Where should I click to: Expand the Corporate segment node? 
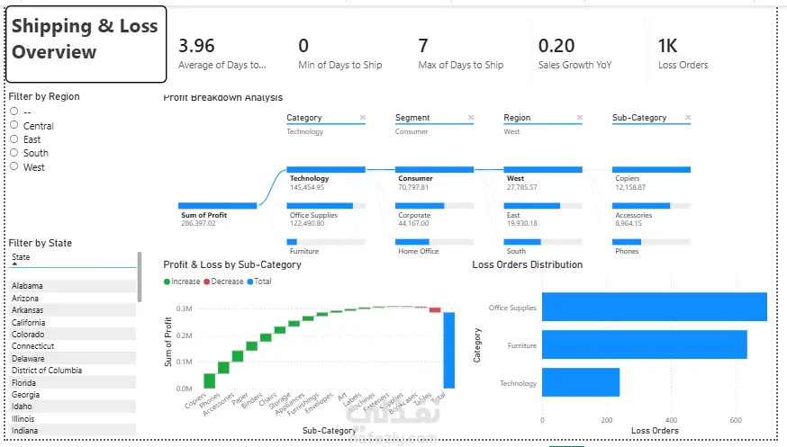[434, 206]
